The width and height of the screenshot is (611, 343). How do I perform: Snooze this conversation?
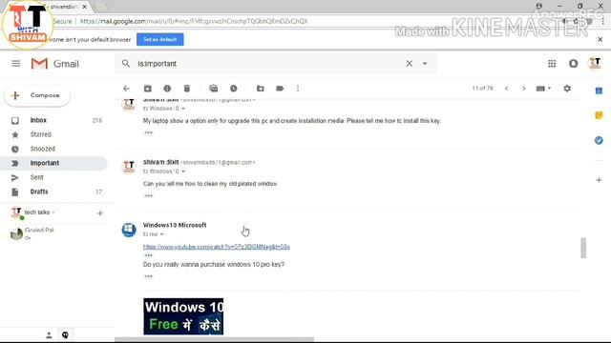[x=233, y=89]
